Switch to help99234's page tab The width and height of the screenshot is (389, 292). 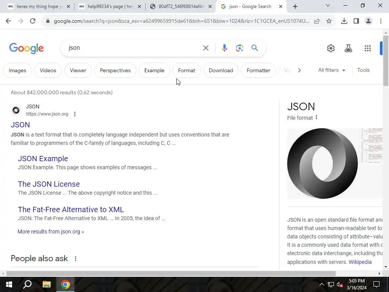click(x=109, y=6)
